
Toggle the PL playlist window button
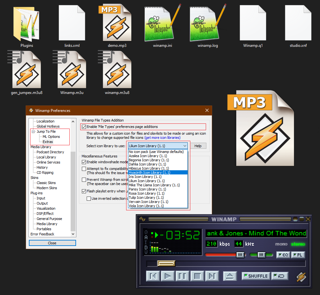click(x=298, y=255)
